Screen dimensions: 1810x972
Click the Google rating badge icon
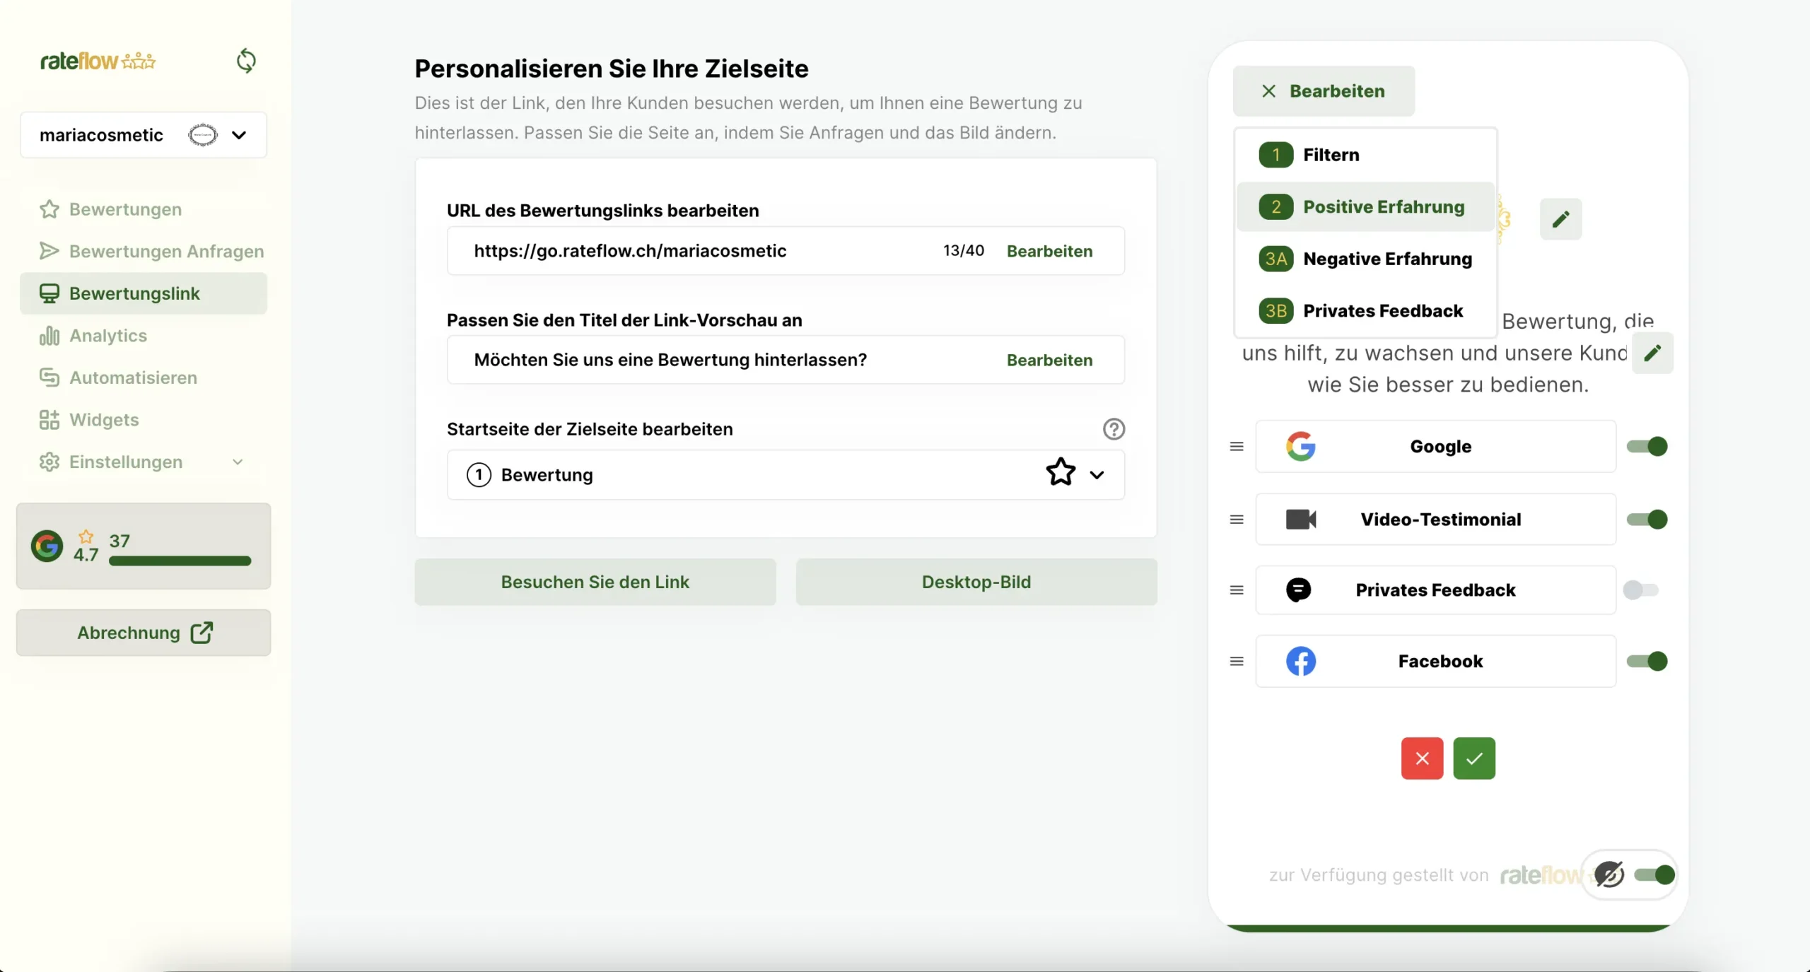pyautogui.click(x=47, y=546)
